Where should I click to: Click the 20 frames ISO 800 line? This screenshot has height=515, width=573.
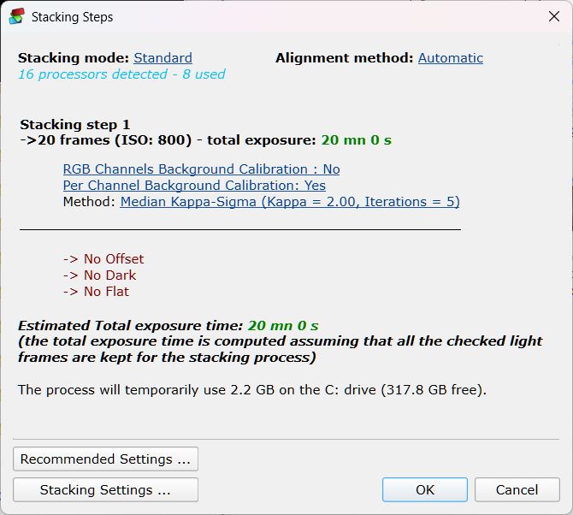(x=206, y=140)
